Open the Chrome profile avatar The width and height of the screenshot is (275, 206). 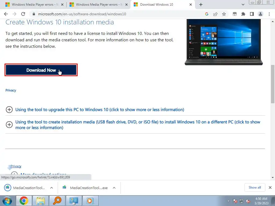(x=260, y=14)
